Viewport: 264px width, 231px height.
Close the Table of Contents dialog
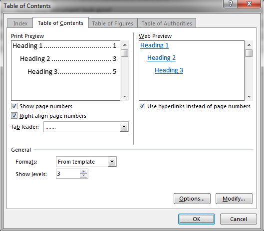[x=249, y=3]
